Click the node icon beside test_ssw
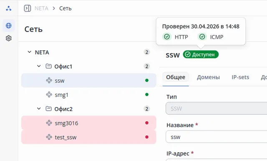Viewport: 267px width, 161px height. [49, 137]
